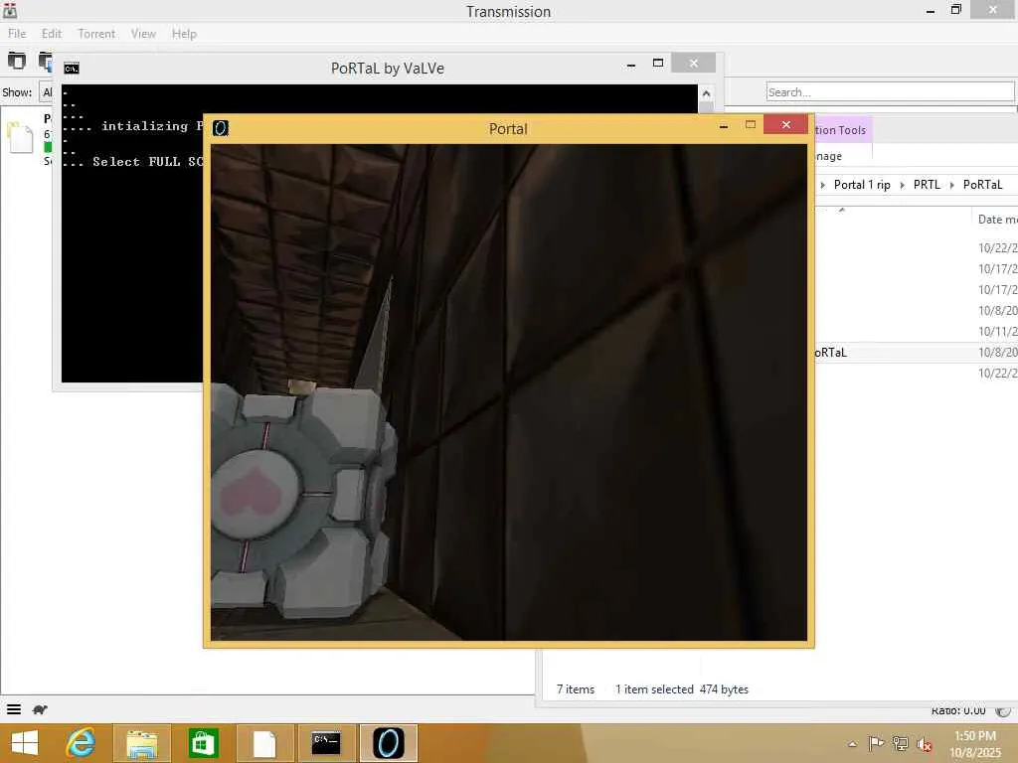Open the Show filter dropdown in Transmission
Screen dimensions: 1018x763
[x=46, y=92]
